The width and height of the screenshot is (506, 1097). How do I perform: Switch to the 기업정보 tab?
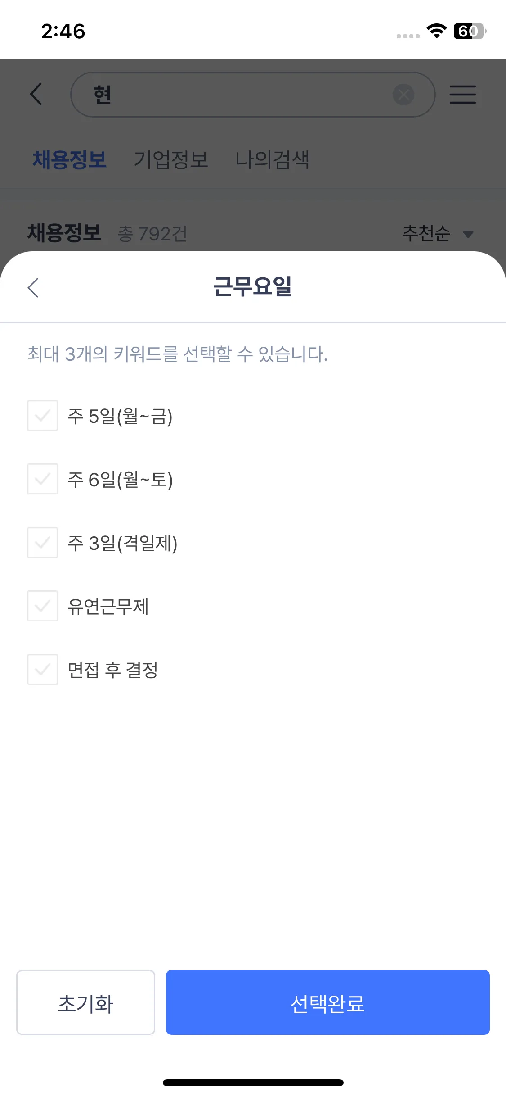(x=171, y=160)
